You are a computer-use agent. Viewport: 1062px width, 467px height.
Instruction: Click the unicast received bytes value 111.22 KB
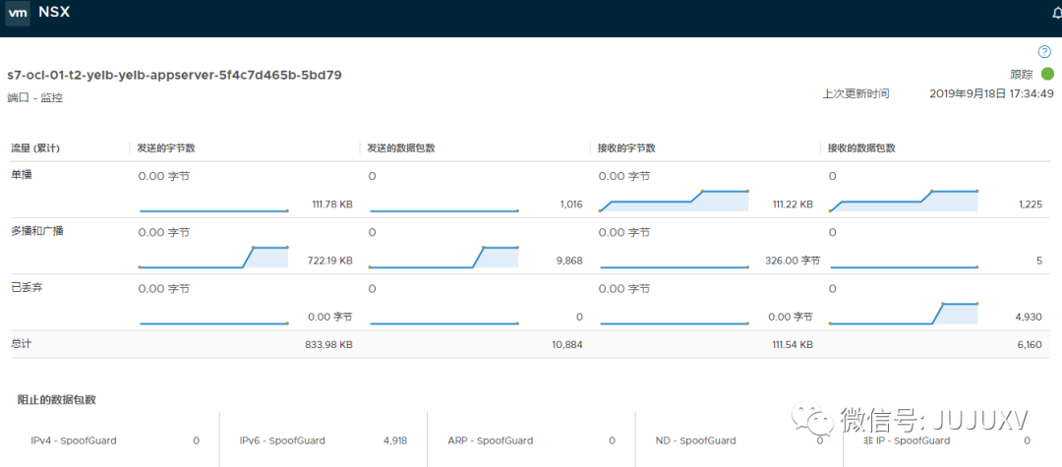tap(792, 204)
